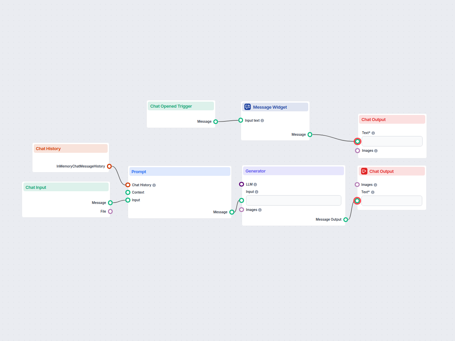The width and height of the screenshot is (455, 341).
Task: Click the Text field in lower Chat Output
Action: pyautogui.click(x=391, y=201)
